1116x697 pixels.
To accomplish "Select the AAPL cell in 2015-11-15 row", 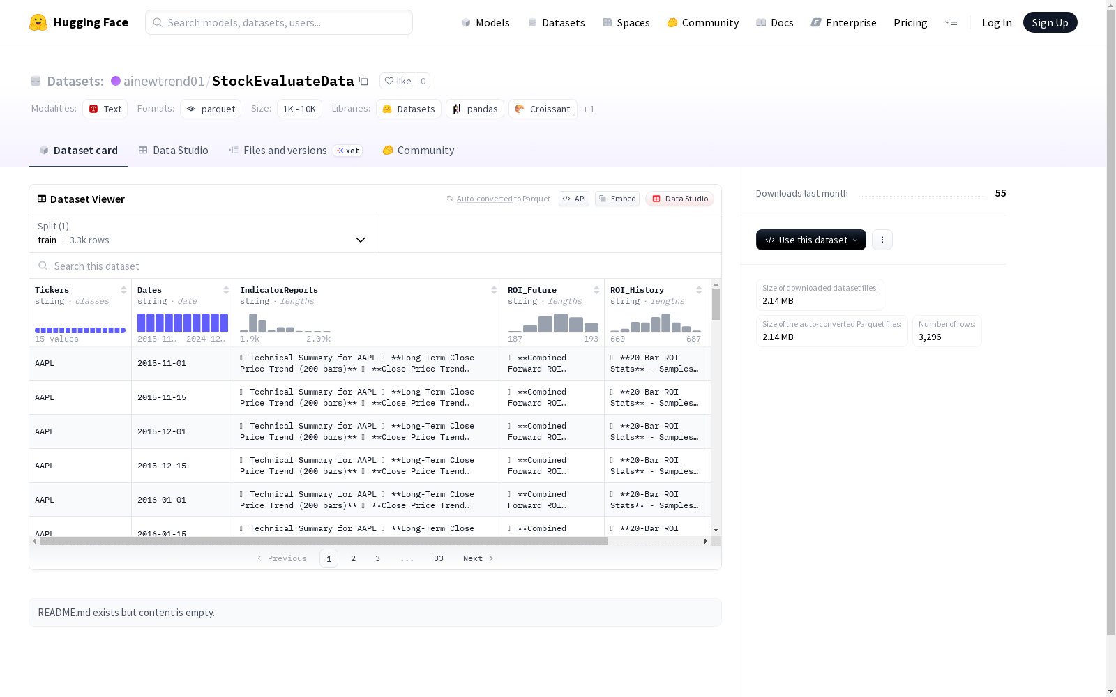I will 80,397.
